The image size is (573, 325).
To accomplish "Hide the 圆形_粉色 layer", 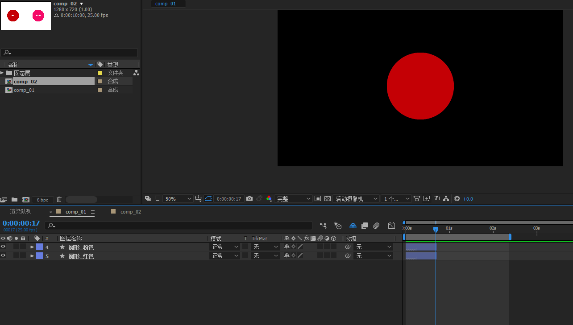I will [x=3, y=247].
